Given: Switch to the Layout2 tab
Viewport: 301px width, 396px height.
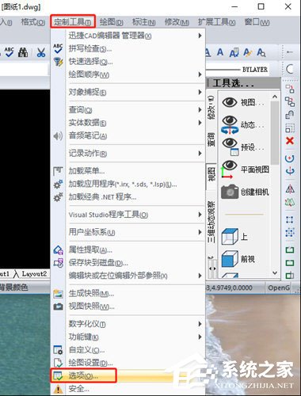Looking at the screenshot, I should click(34, 274).
